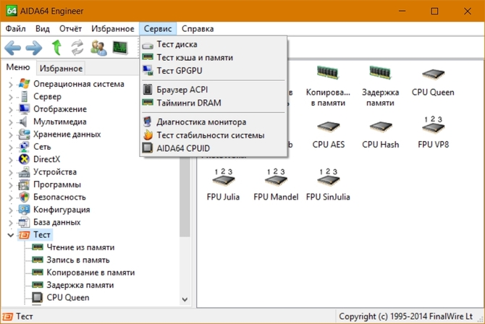Image resolution: width=485 pixels, height=324 pixels.
Task: Click the speaker icon beside Мультимедиа
Action: [23, 121]
